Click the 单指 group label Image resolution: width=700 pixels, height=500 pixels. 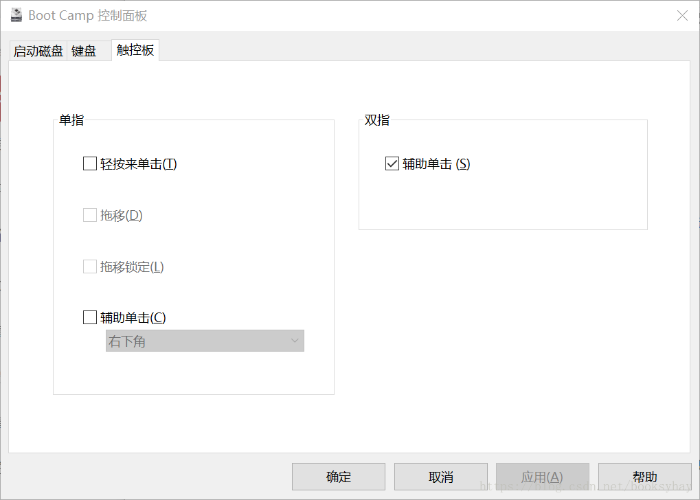pos(71,120)
